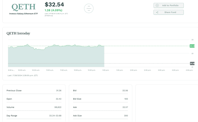The height and width of the screenshot is (122, 198).
Task: Click the dark previous close tag on chart axis
Action: (192, 63)
